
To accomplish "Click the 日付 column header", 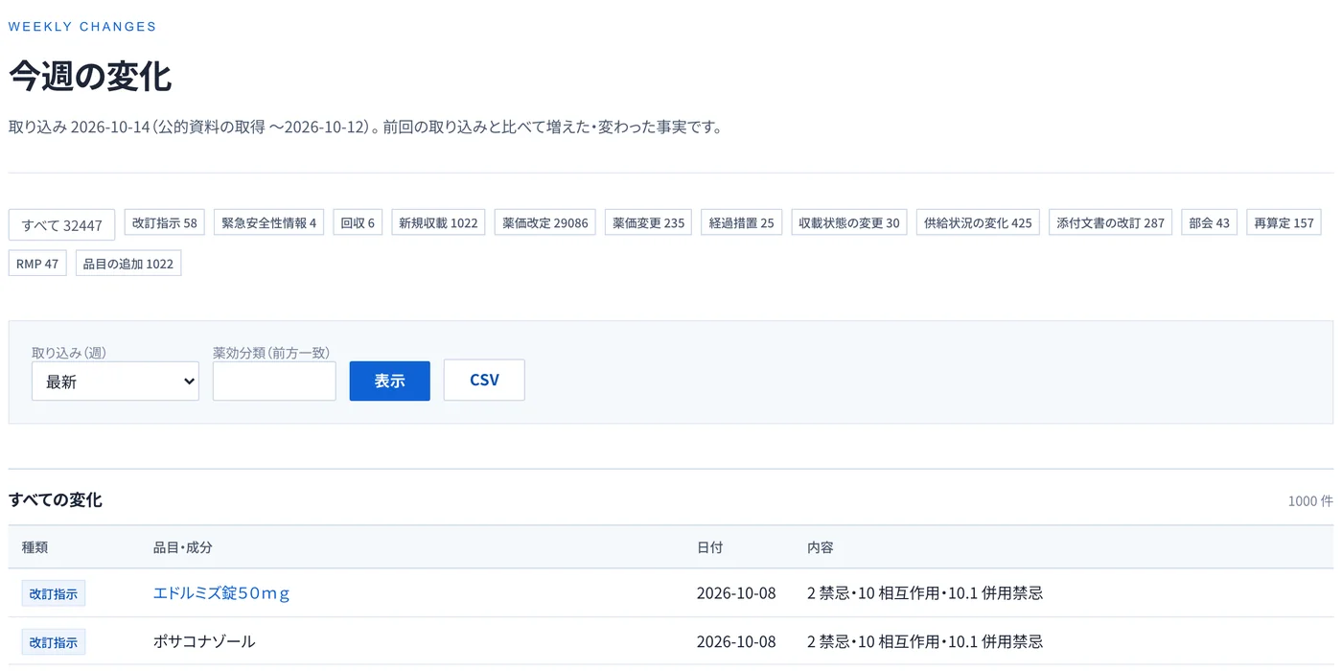I will (x=710, y=547).
